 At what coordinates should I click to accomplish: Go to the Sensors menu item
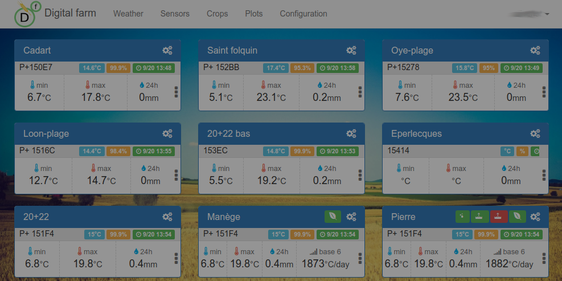click(175, 14)
